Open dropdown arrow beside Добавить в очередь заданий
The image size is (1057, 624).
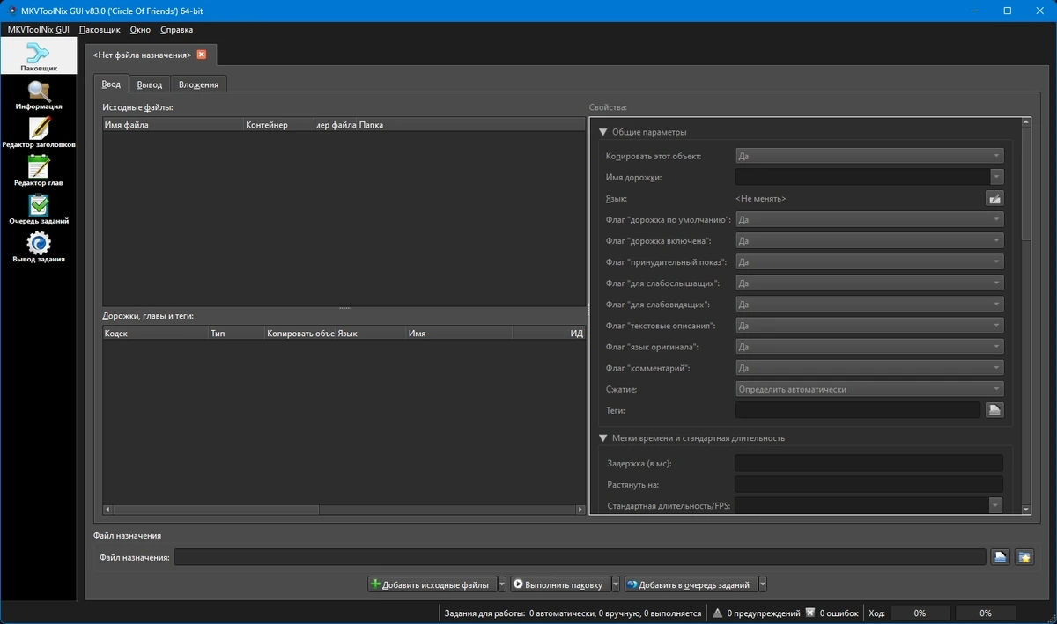coord(763,584)
